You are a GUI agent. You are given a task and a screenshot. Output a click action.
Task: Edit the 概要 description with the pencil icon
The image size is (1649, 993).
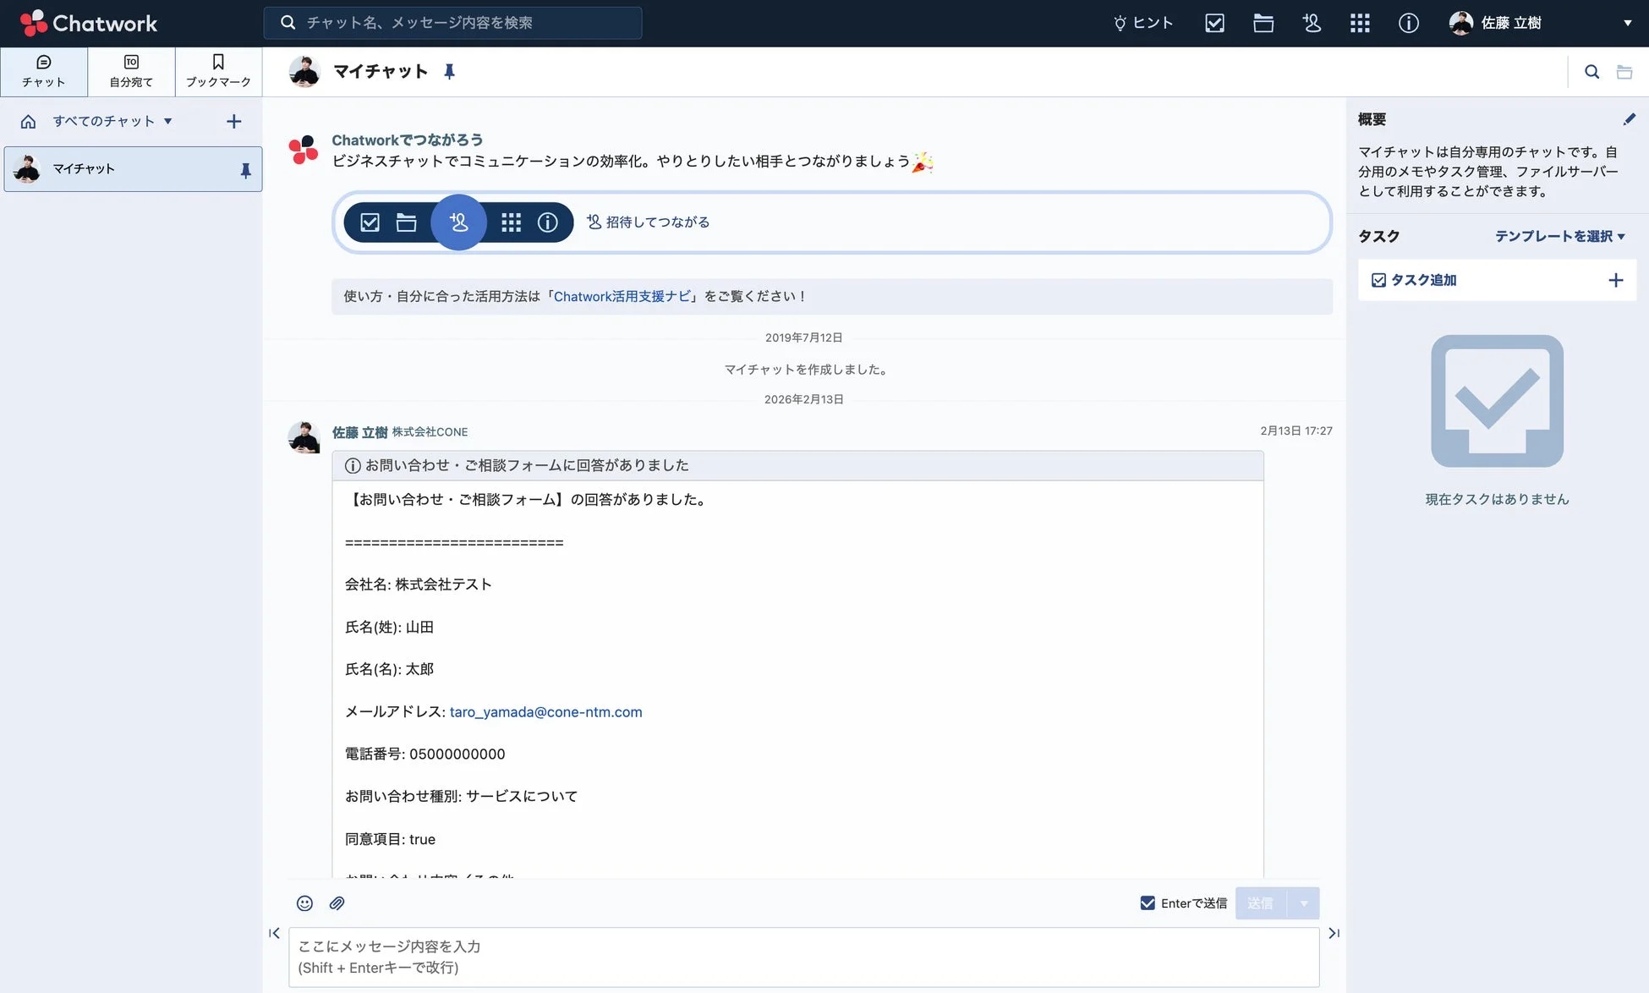pos(1630,119)
